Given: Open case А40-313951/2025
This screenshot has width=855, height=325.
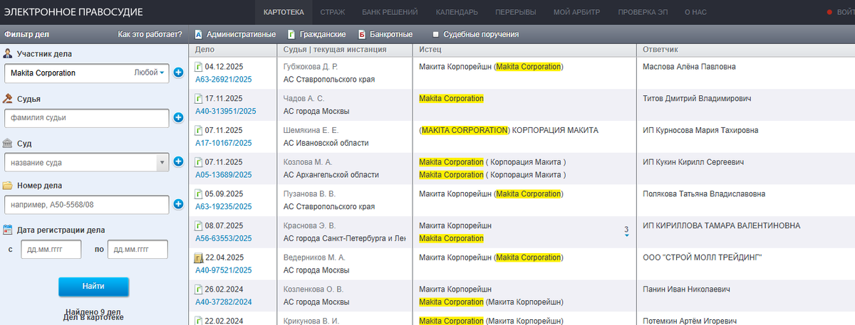Looking at the screenshot, I should point(225,111).
